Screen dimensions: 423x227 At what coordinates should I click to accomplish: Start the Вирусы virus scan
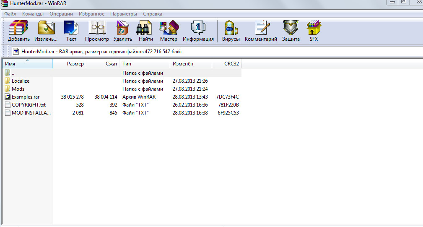tap(231, 28)
